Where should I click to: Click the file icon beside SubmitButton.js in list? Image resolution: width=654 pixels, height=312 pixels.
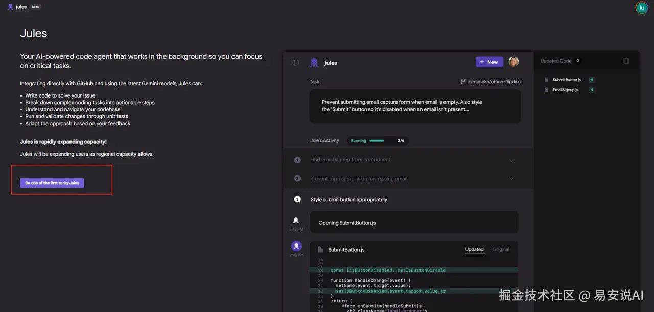click(546, 80)
